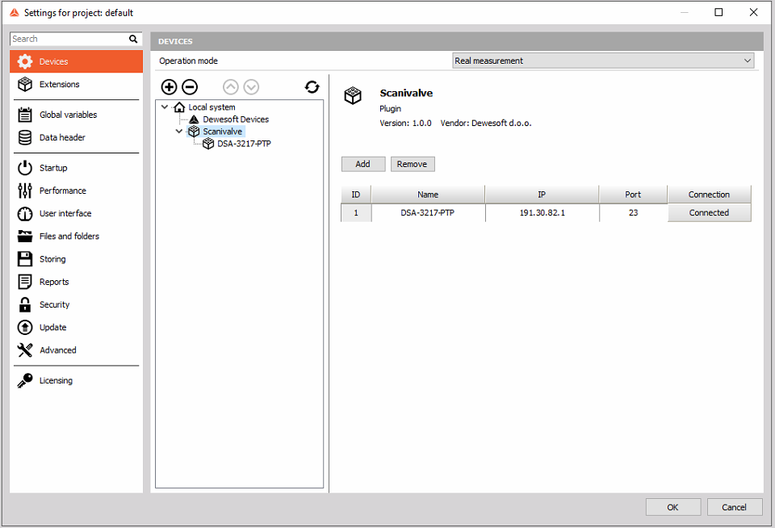Image resolution: width=775 pixels, height=528 pixels.
Task: Click the Connected status button
Action: (x=710, y=212)
